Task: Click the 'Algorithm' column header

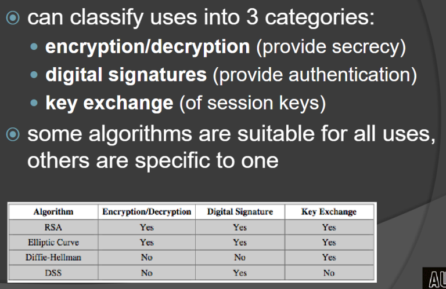Action: coord(53,212)
